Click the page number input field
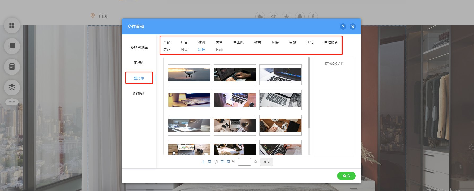 244,162
